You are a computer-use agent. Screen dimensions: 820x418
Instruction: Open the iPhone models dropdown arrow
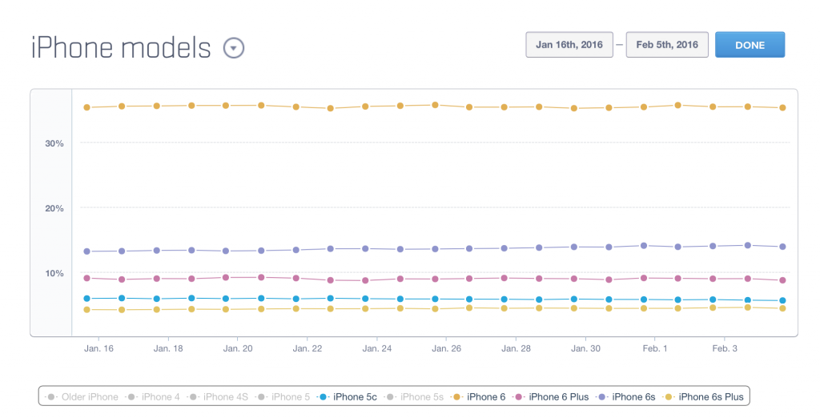[x=233, y=48]
